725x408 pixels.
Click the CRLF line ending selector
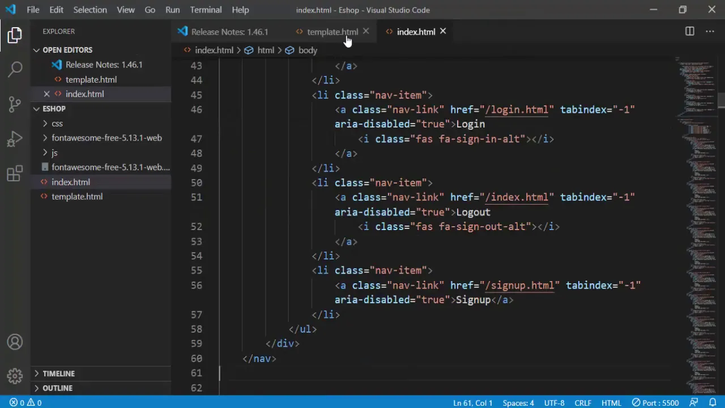point(582,403)
